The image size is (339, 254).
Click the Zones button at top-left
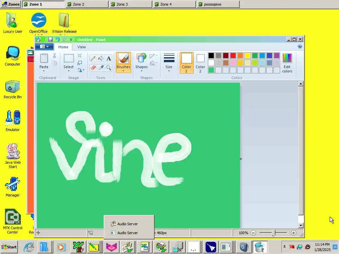click(11, 4)
